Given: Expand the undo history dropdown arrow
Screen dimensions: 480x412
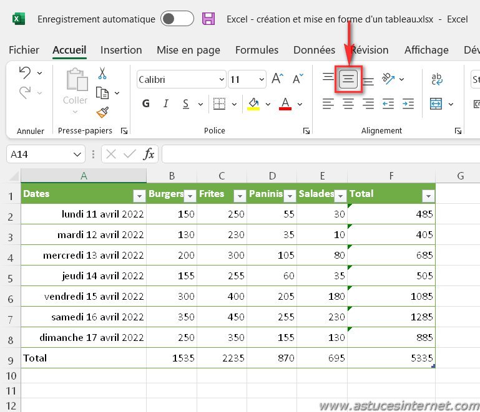Looking at the screenshot, I should click(39, 73).
